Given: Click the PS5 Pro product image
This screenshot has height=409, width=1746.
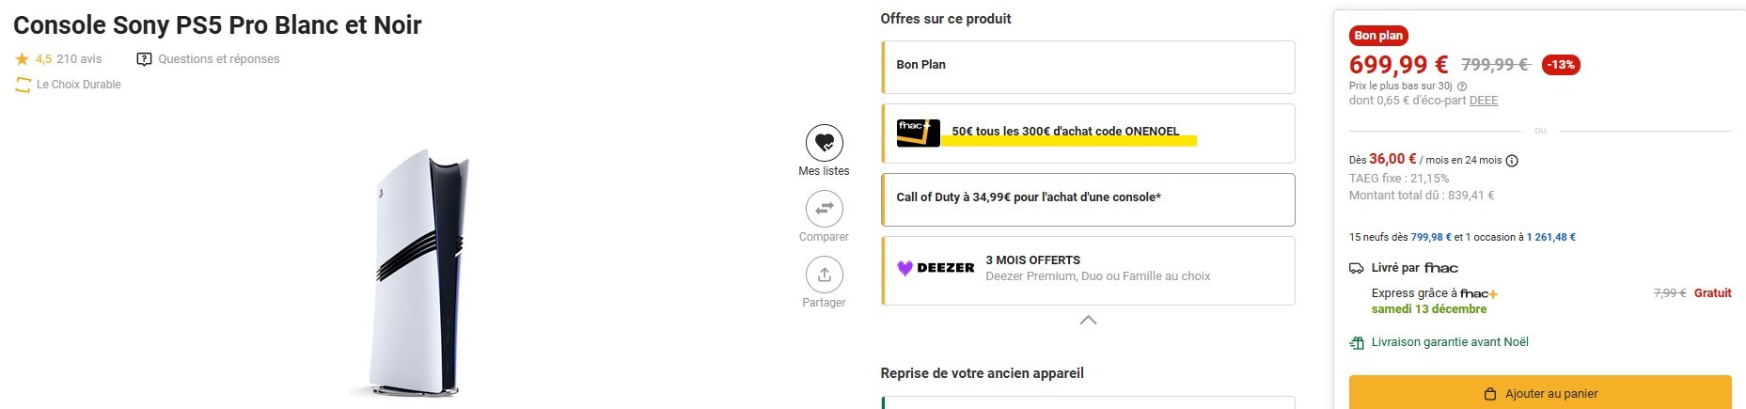Looking at the screenshot, I should [413, 273].
